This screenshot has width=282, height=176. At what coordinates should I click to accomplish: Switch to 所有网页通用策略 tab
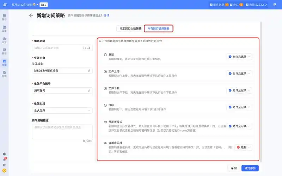coord(158,29)
